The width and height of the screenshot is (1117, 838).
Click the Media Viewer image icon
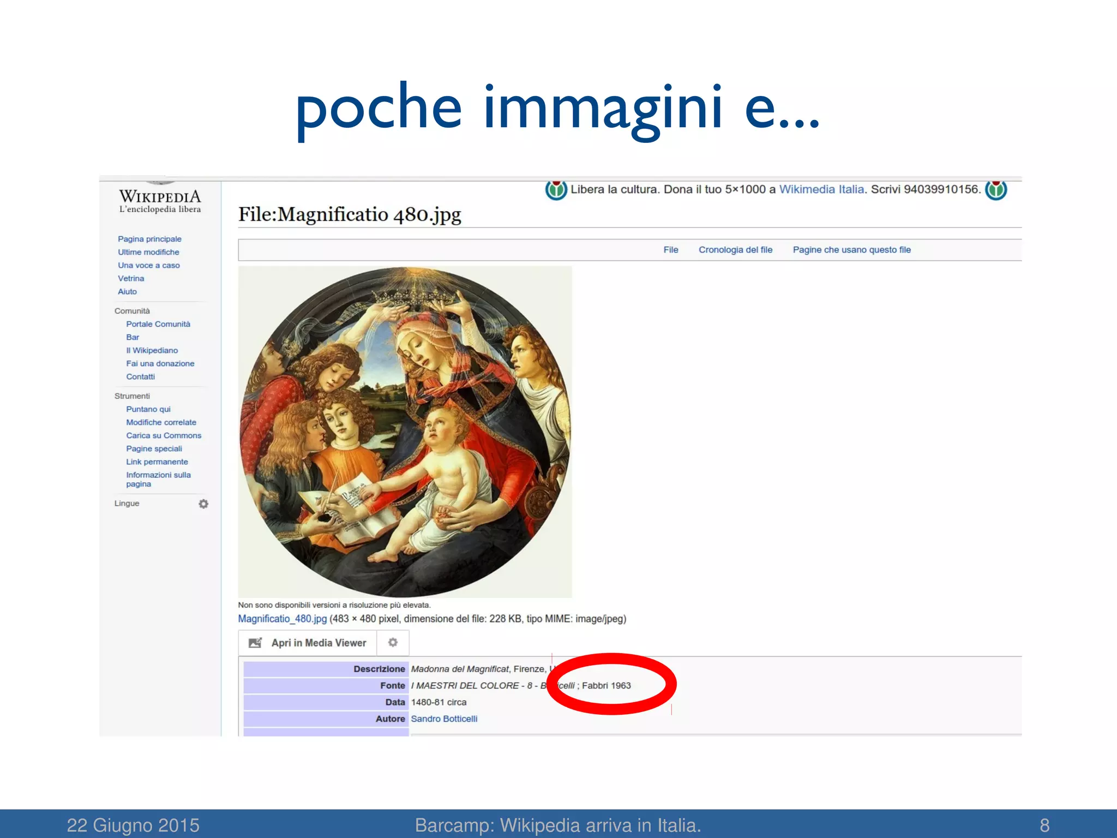(255, 643)
